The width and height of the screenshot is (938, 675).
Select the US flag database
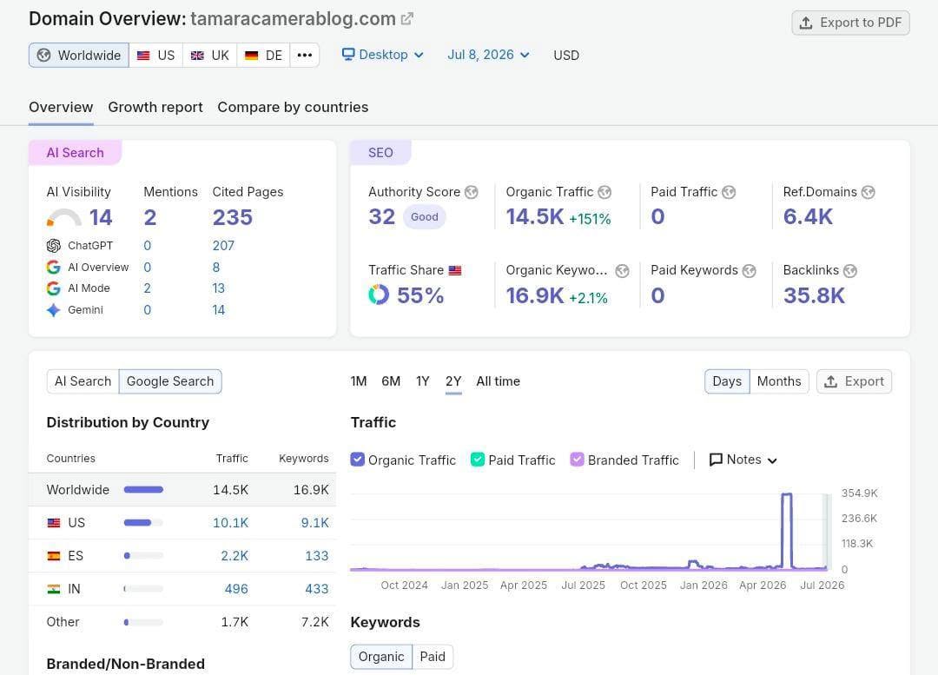pos(155,55)
